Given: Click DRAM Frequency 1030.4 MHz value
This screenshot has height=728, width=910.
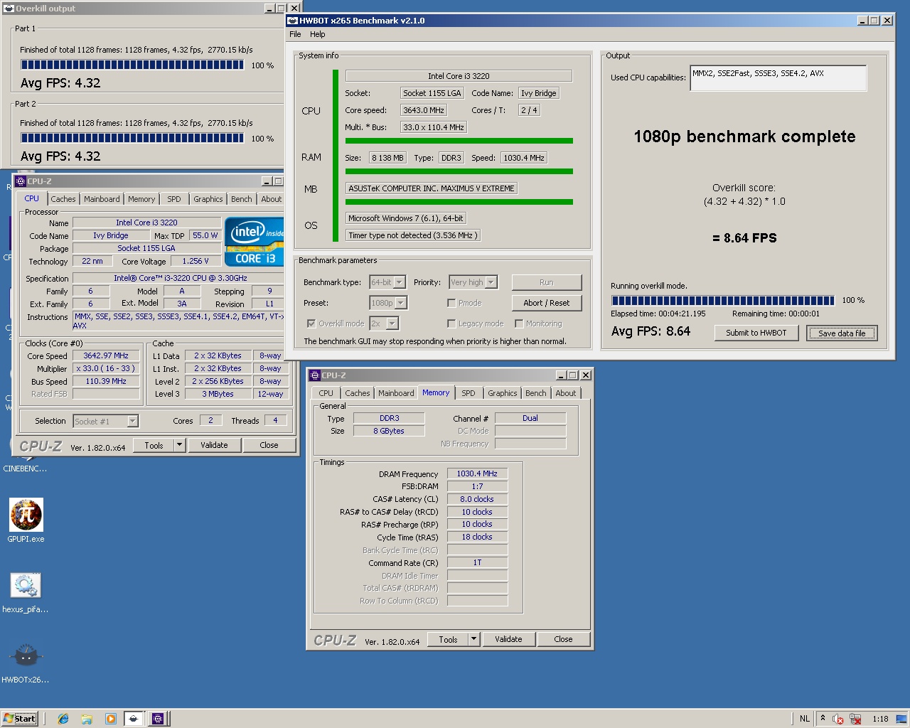Looking at the screenshot, I should coord(477,473).
